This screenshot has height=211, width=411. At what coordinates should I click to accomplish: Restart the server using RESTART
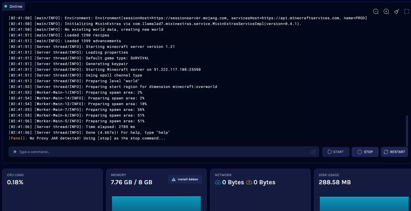point(394,152)
